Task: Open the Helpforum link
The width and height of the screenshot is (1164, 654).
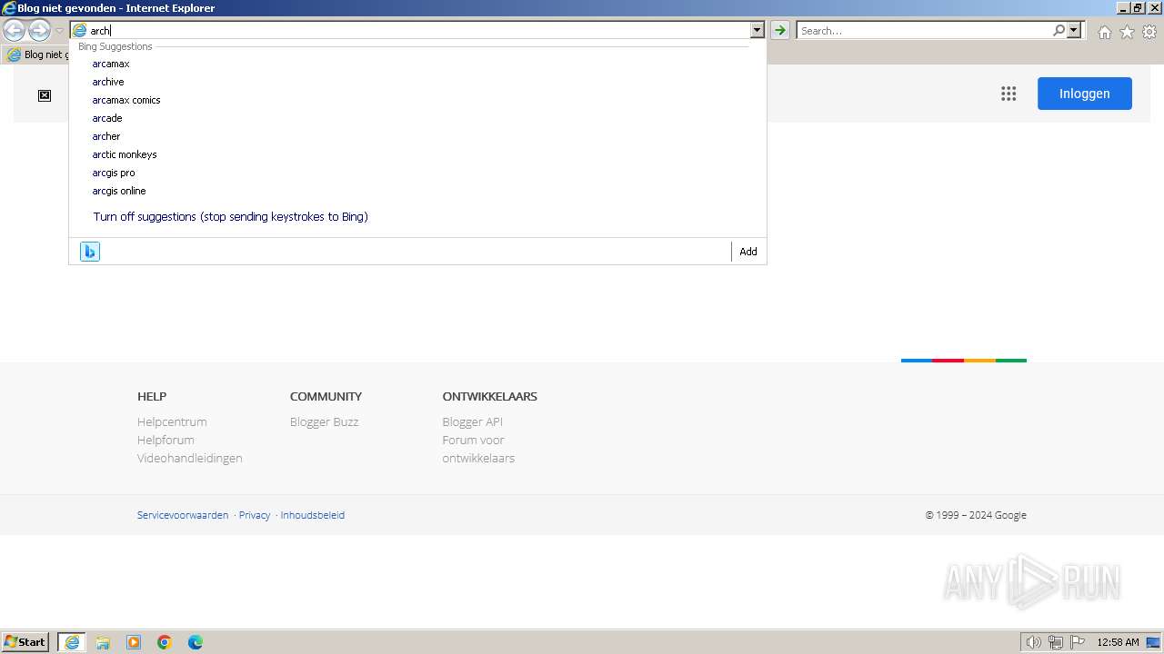Action: 166,440
